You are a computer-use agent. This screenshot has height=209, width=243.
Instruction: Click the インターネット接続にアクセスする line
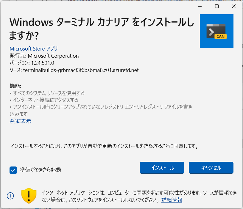44,100
